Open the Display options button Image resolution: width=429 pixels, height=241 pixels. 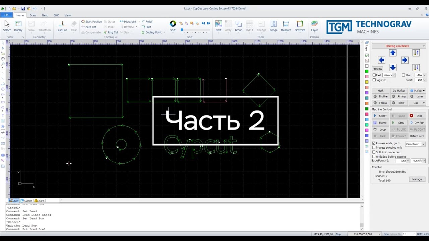click(18, 26)
